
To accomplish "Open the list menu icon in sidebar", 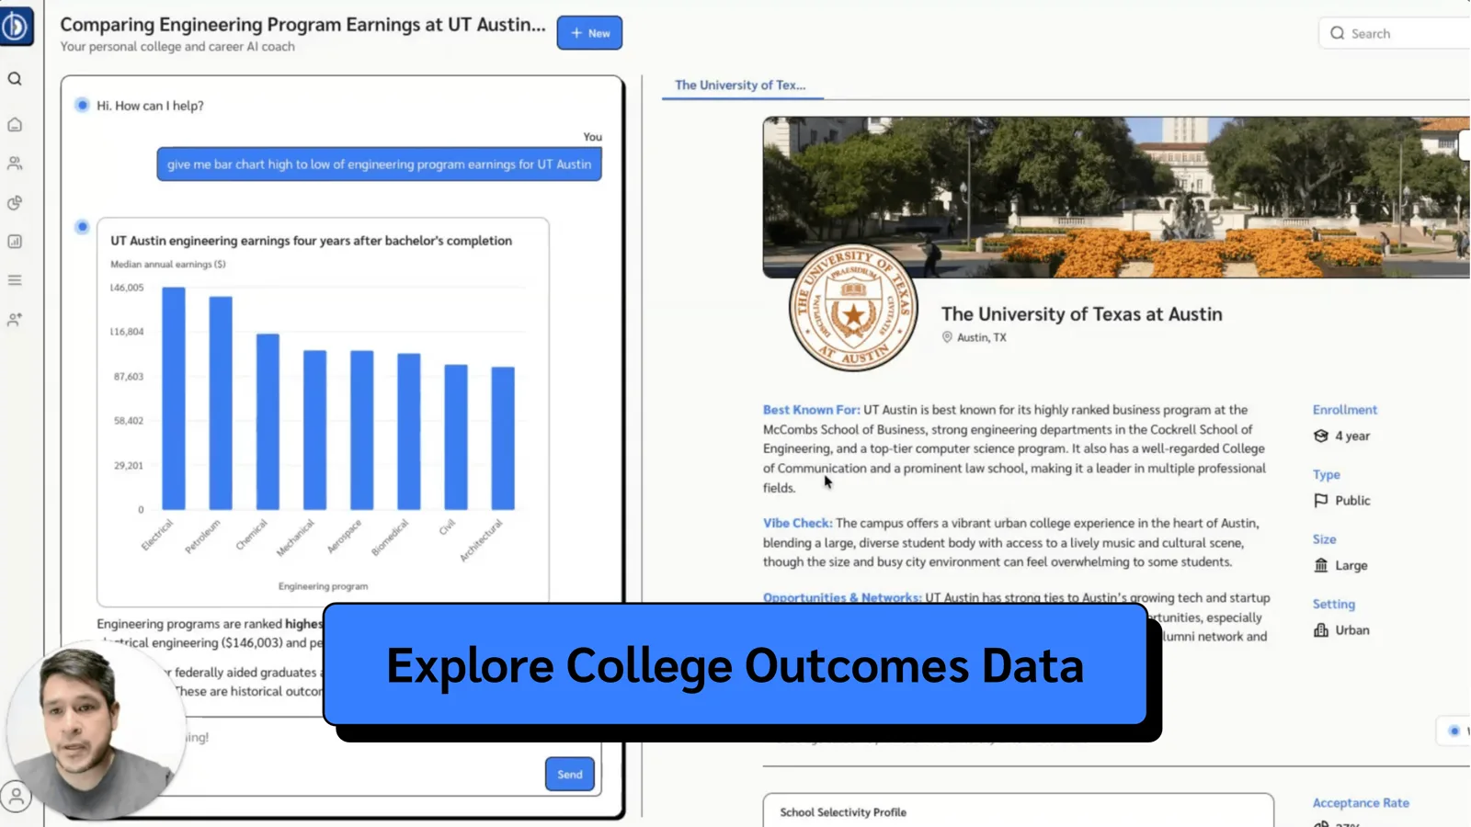I will coord(15,280).
